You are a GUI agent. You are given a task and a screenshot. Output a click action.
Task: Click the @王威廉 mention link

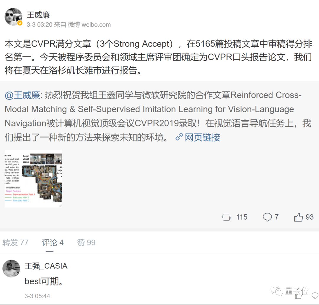(x=22, y=95)
